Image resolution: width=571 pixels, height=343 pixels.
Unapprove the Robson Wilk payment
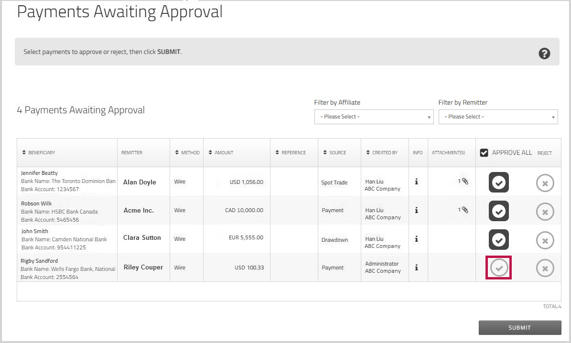(x=499, y=211)
